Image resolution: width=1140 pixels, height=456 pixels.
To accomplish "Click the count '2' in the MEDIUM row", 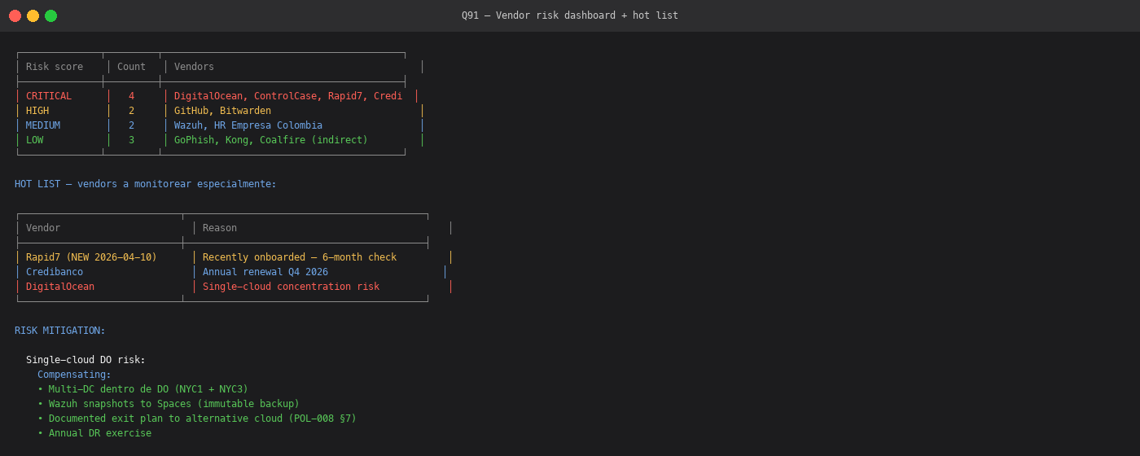I will point(131,125).
